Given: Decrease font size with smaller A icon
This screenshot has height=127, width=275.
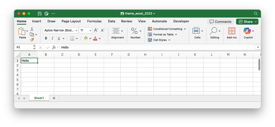Looking at the screenshot, I should click(103, 30).
